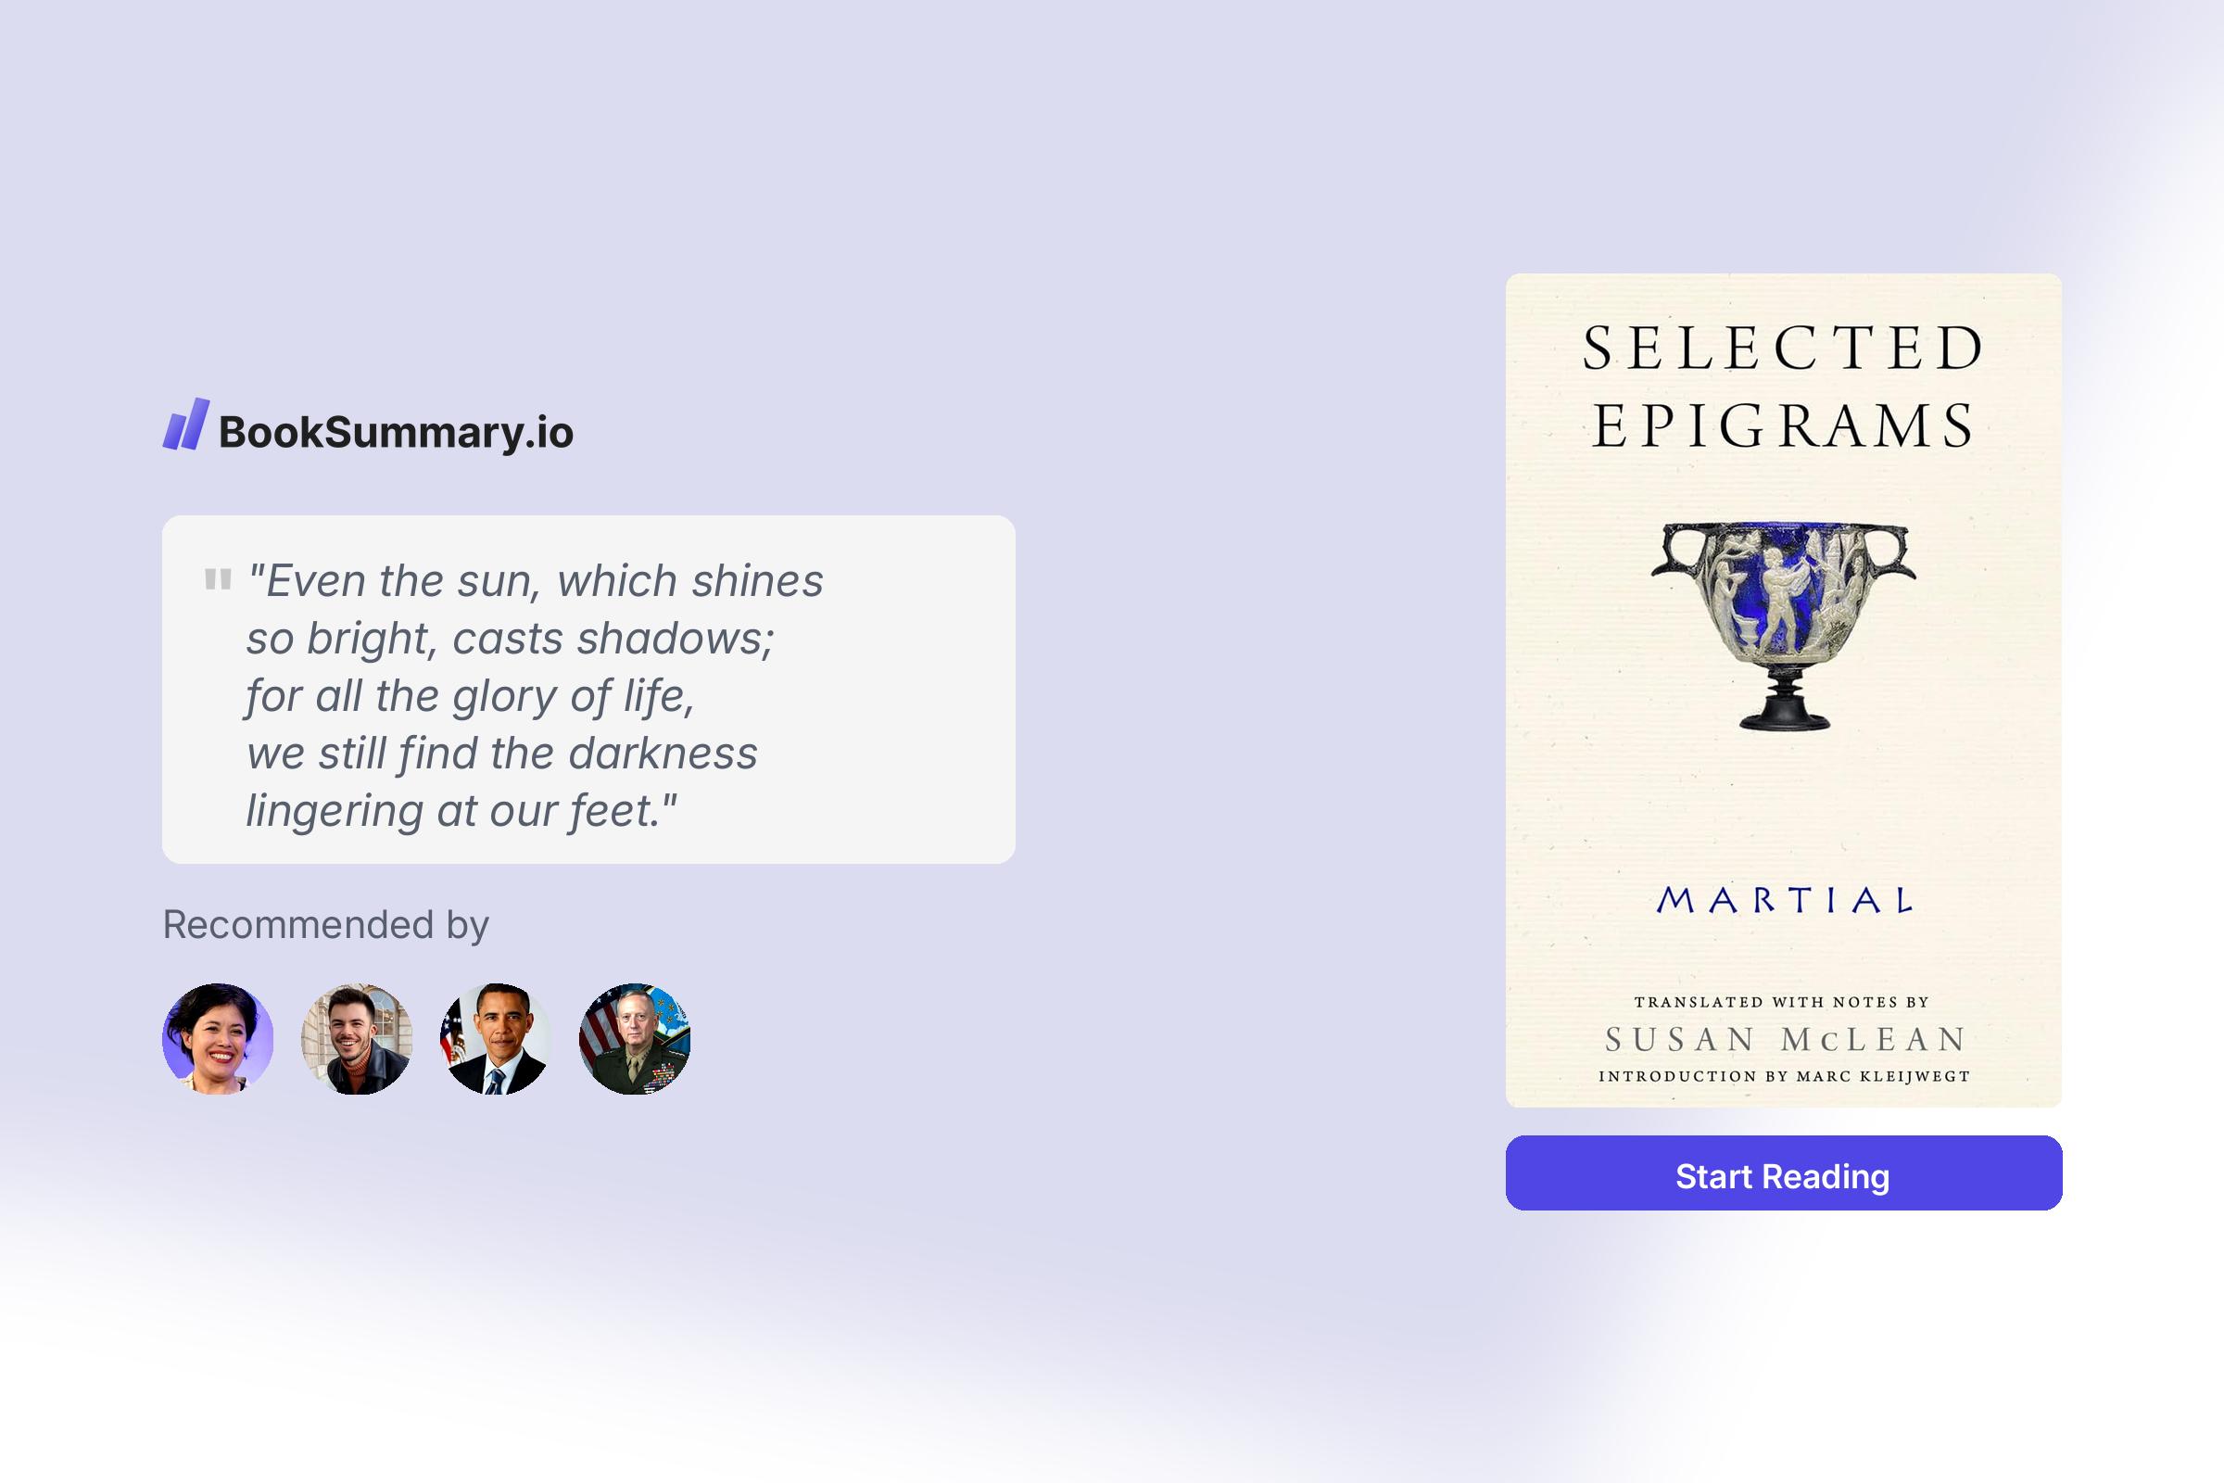Select the quotation mark icon beside the quote
Screen dimensions: 2224x1483
tap(218, 577)
